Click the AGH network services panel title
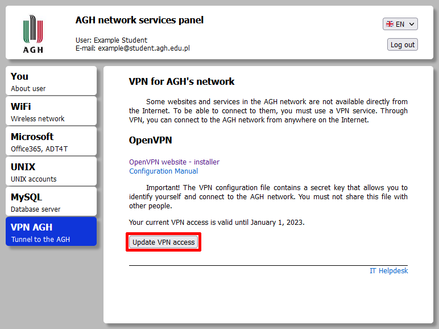This screenshot has height=329, width=439. tap(139, 20)
